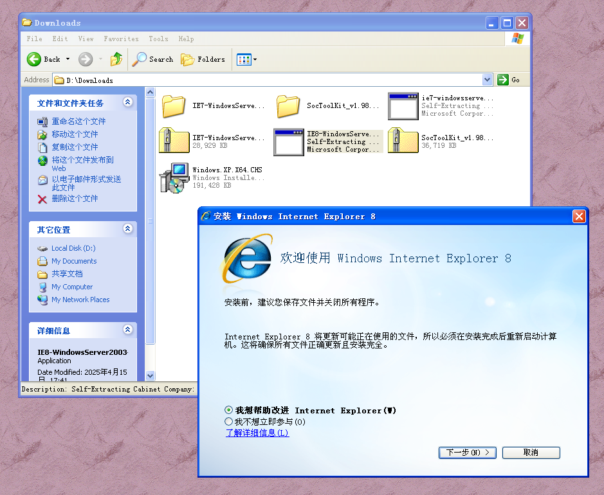Click the publish to Web globe icon
Viewport: 604px width, 495px height.
click(42, 161)
